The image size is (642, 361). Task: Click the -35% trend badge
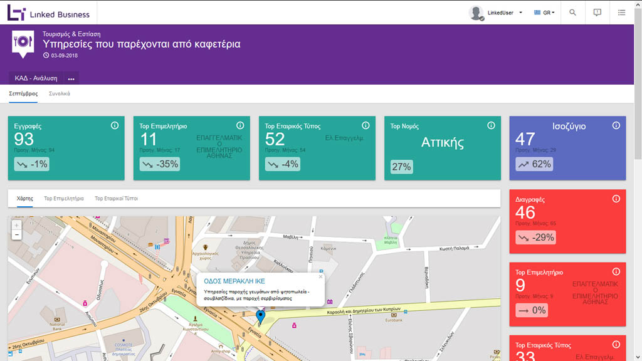(x=160, y=164)
